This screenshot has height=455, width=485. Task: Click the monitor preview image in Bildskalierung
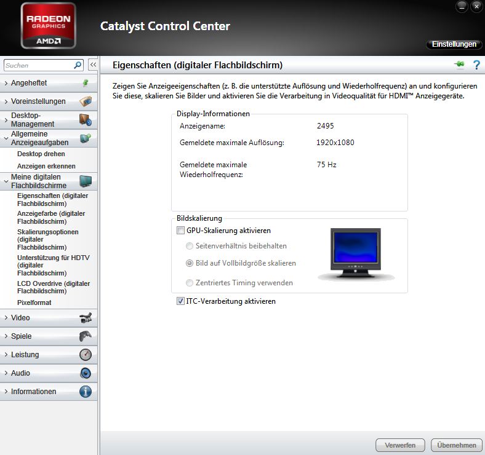click(x=356, y=253)
